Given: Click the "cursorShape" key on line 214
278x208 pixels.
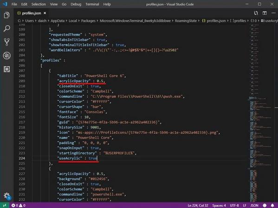Looking at the screenshot, I should click(71, 107).
